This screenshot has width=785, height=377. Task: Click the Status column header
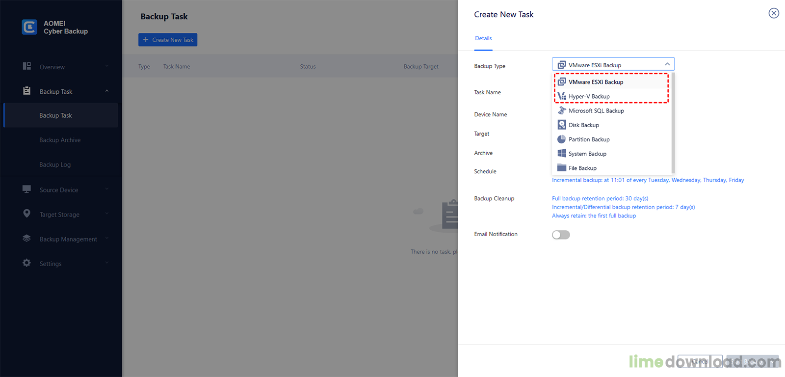[x=308, y=66]
